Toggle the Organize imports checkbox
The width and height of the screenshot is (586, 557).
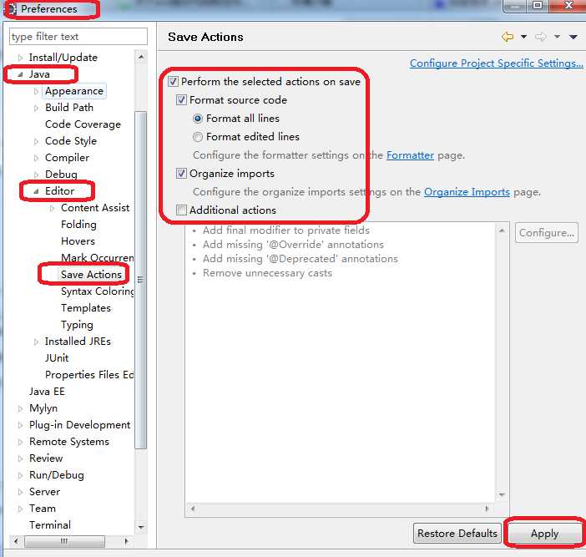point(181,174)
